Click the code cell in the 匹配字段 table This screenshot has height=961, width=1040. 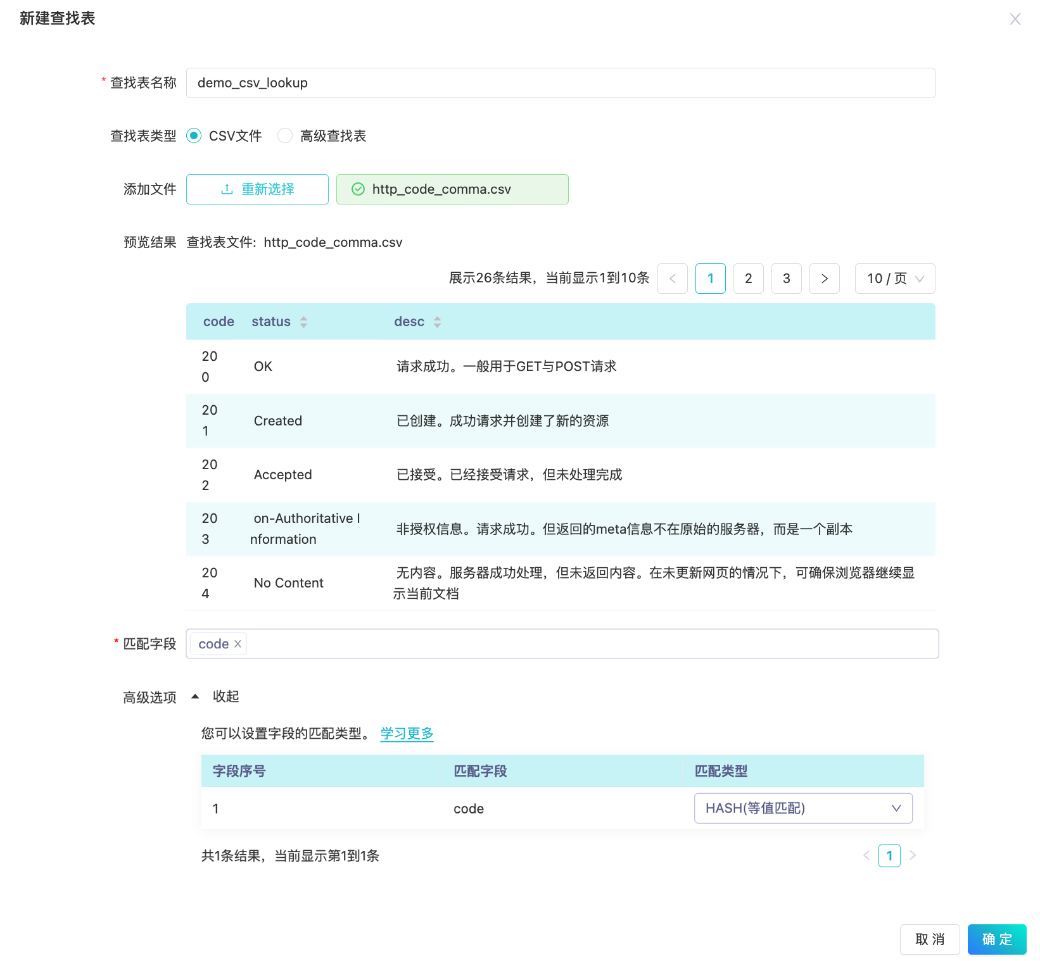tap(469, 808)
